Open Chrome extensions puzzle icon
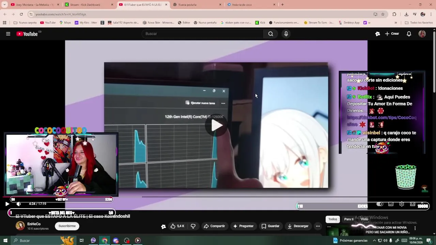The width and height of the screenshot is (436, 245). [x=394, y=14]
